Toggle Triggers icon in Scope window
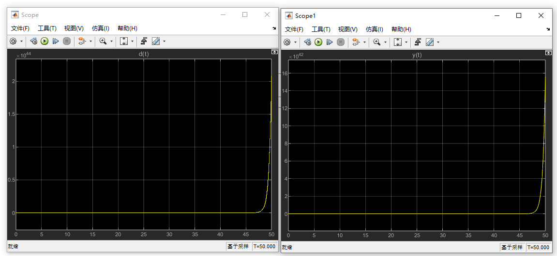The image size is (557, 256). 144,41
